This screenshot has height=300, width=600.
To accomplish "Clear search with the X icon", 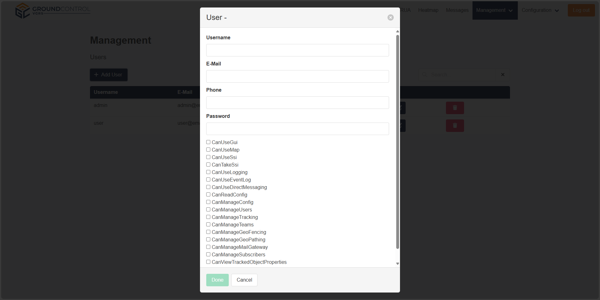I will coord(502,75).
